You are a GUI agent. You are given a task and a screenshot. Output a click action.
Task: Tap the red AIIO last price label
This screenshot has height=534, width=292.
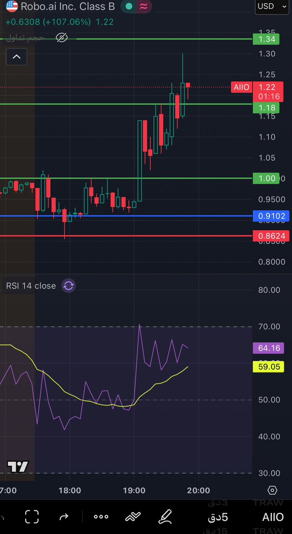pos(241,87)
